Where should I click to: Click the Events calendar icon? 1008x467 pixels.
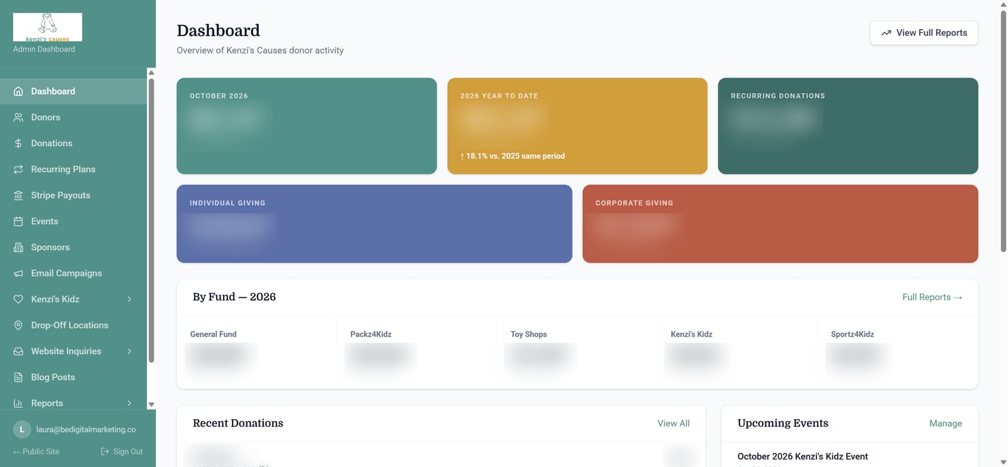18,221
